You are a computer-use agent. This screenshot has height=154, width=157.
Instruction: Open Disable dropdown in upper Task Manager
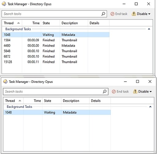[141, 14]
